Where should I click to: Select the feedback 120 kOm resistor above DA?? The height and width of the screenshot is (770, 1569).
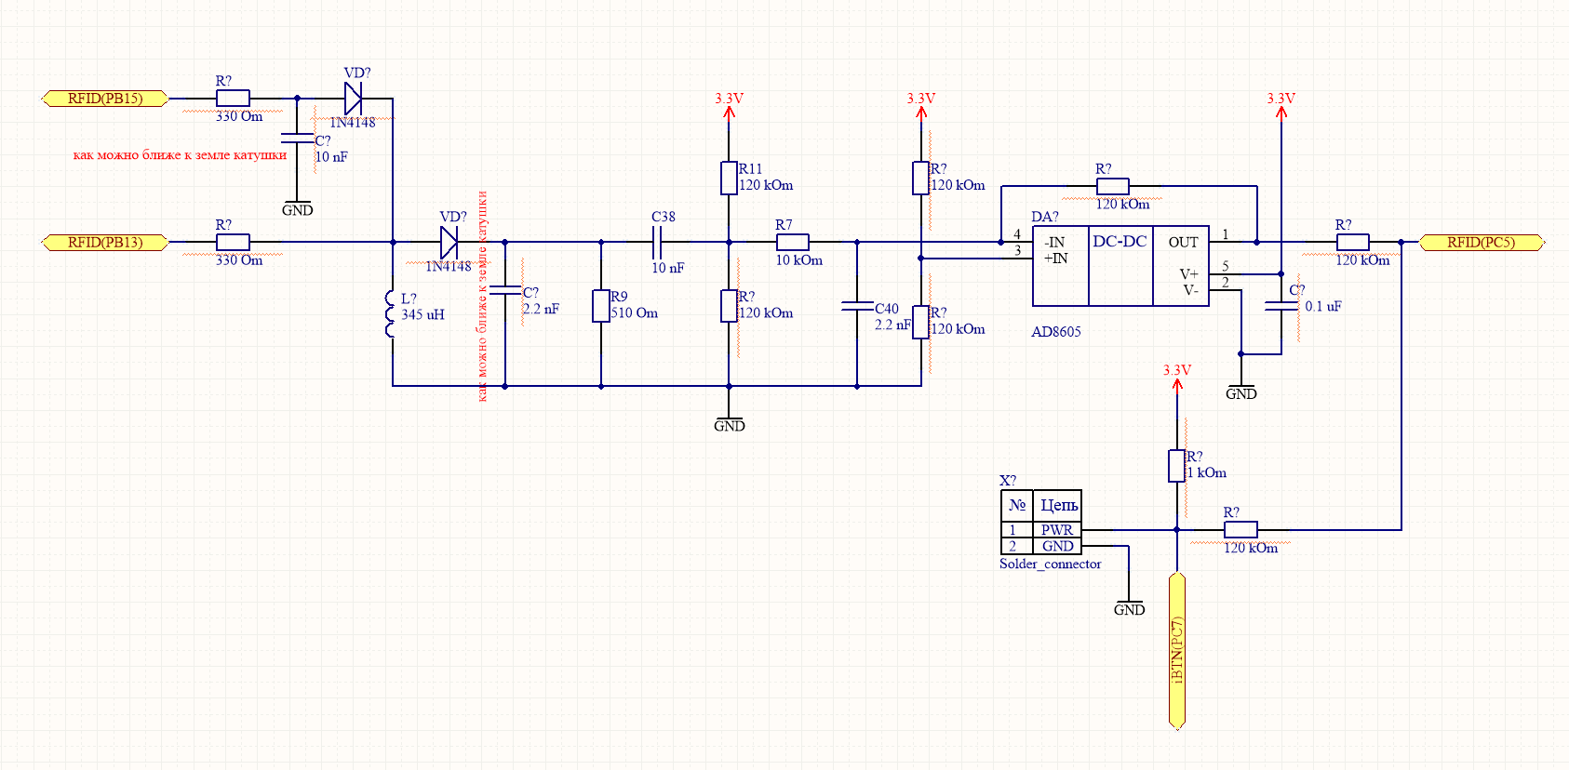point(1113,186)
